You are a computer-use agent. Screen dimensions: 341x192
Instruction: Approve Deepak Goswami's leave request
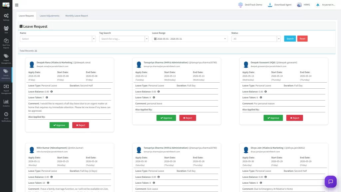click(x=273, y=118)
